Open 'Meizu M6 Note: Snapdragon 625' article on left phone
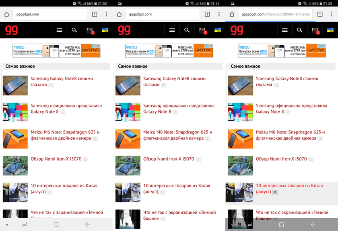 pos(65,135)
